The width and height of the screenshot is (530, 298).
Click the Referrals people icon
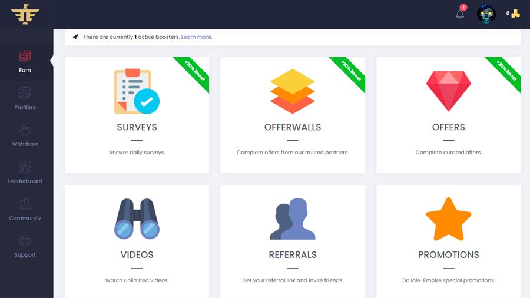pyautogui.click(x=293, y=219)
